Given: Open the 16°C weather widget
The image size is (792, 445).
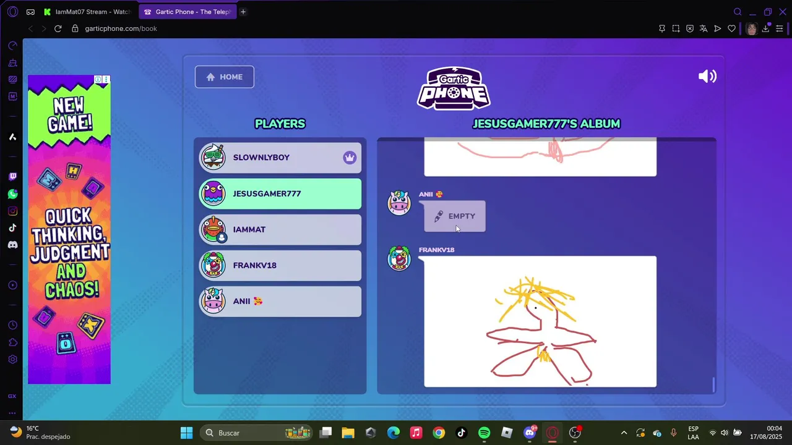Looking at the screenshot, I should click(41, 433).
